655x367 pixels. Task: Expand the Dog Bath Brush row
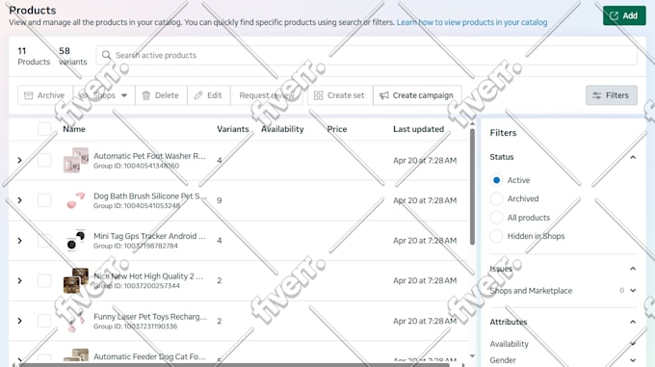(19, 200)
